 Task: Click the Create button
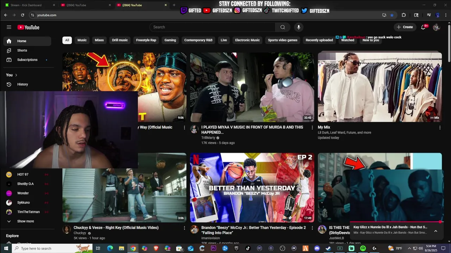tap(404, 27)
